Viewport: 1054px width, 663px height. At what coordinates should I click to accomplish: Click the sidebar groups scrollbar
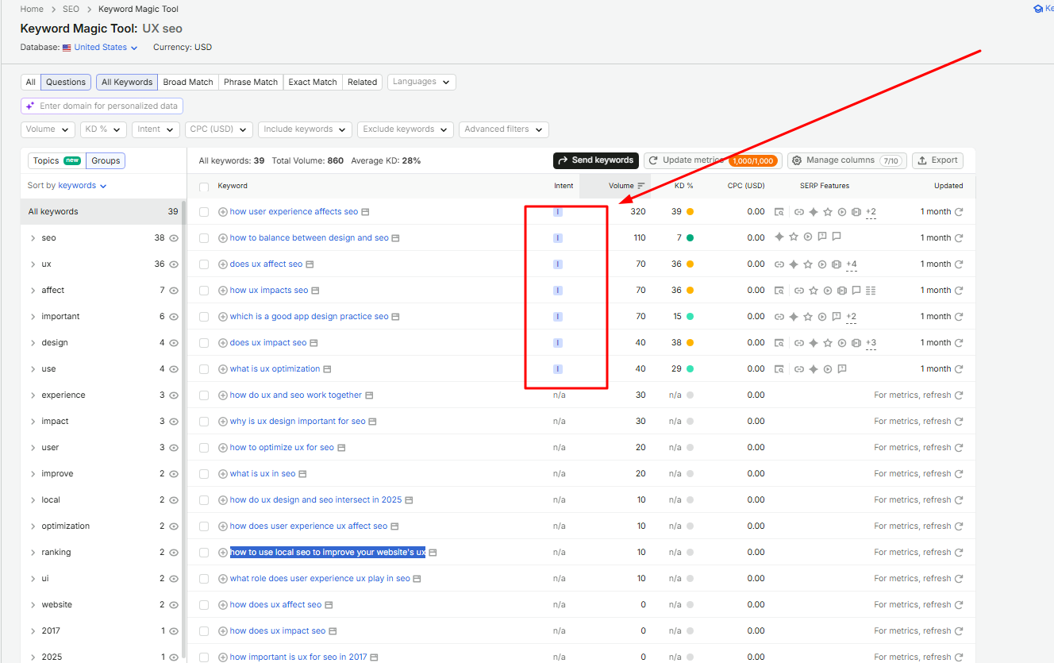coord(184,429)
